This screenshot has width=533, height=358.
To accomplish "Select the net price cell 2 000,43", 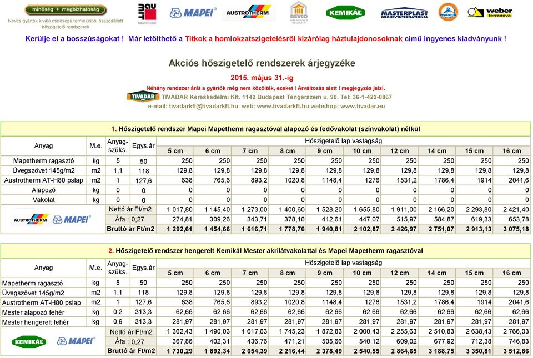I will tap(362, 331).
